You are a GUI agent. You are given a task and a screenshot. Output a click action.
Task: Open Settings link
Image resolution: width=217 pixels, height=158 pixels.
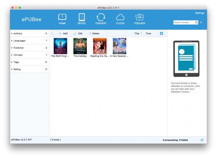tap(200, 13)
